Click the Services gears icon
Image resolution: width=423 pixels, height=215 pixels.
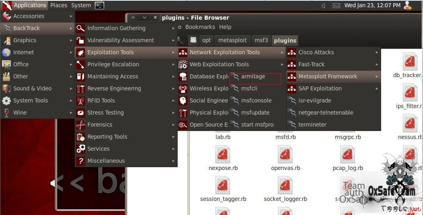coord(81,149)
